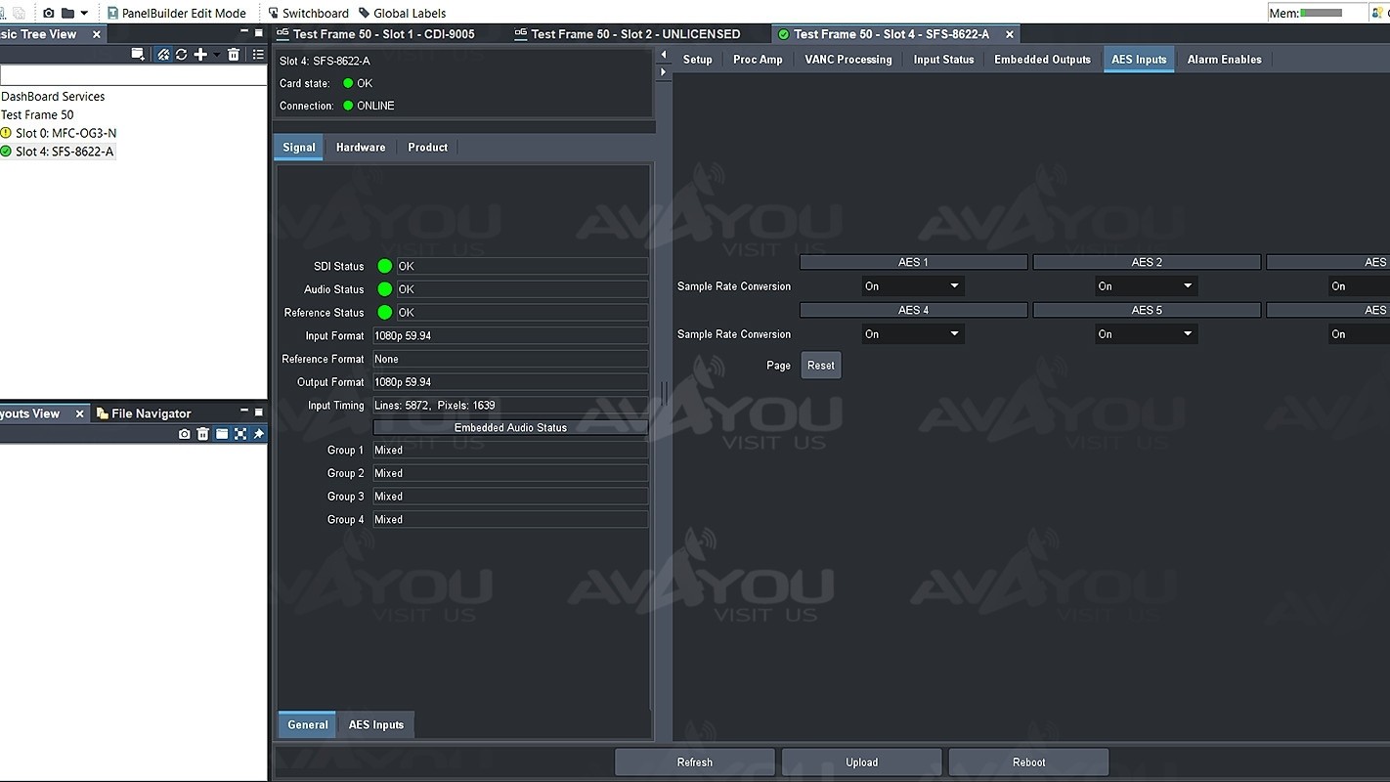Select Slot 4: SFS-8622-A tree node
This screenshot has height=782, width=1390.
point(58,152)
